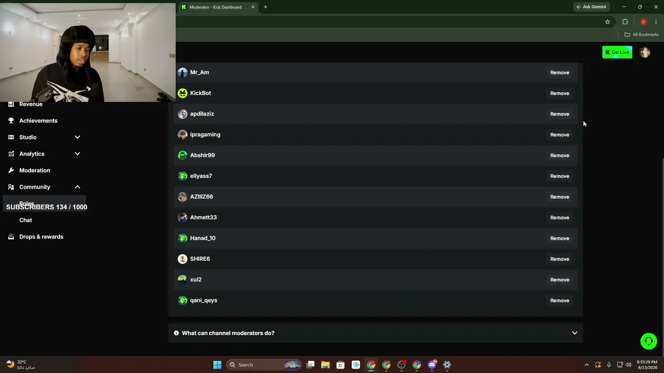
Task: Close the Kick Dashboard browser tab
Action: click(253, 7)
